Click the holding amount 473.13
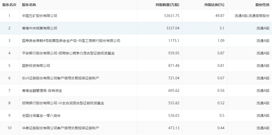 click(174, 128)
